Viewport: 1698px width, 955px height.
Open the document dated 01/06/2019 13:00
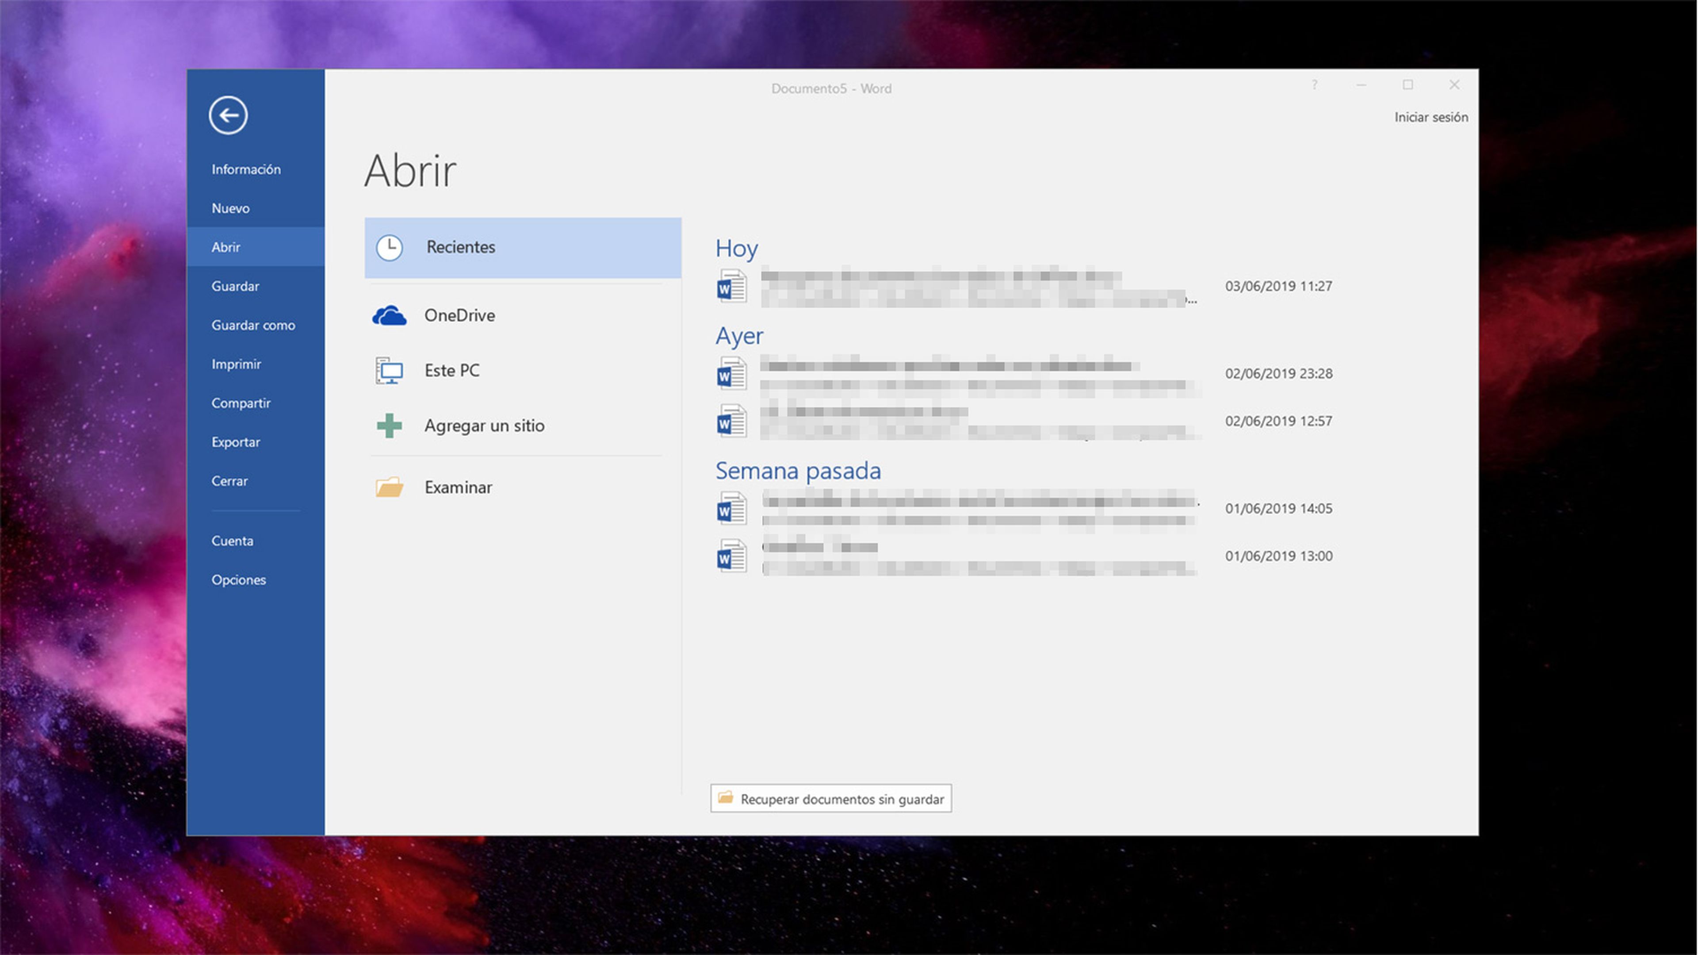coord(1025,556)
